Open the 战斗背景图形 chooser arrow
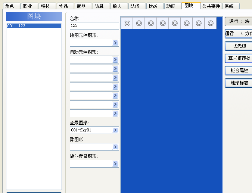 point(115,164)
